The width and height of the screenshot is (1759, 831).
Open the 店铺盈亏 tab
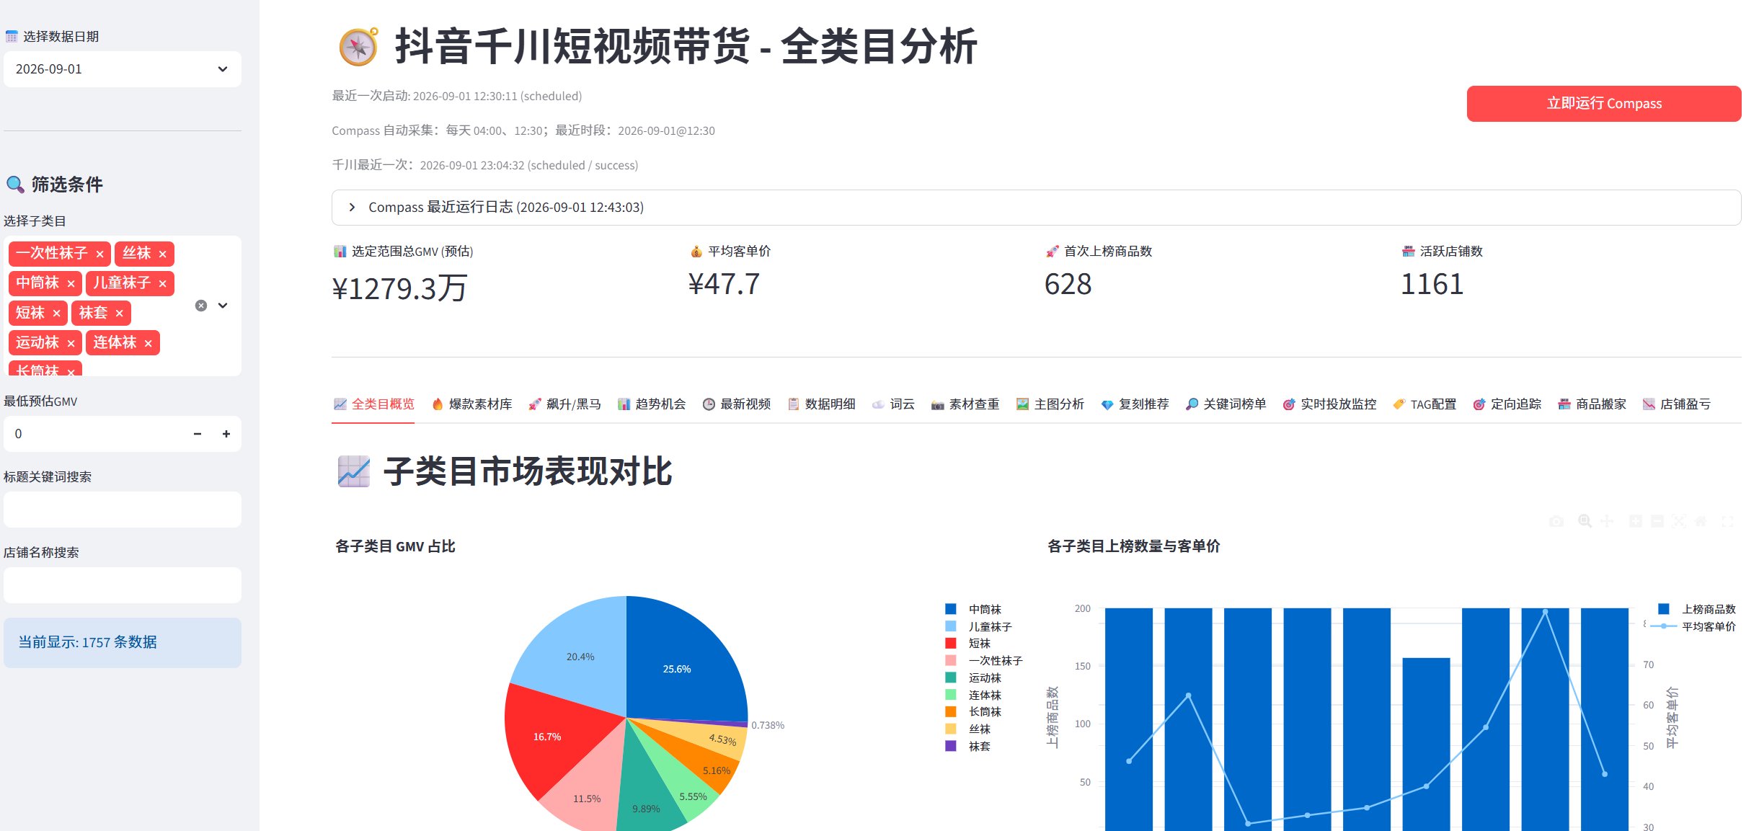tap(1676, 404)
